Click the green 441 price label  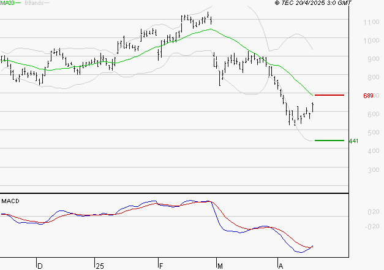click(x=353, y=141)
